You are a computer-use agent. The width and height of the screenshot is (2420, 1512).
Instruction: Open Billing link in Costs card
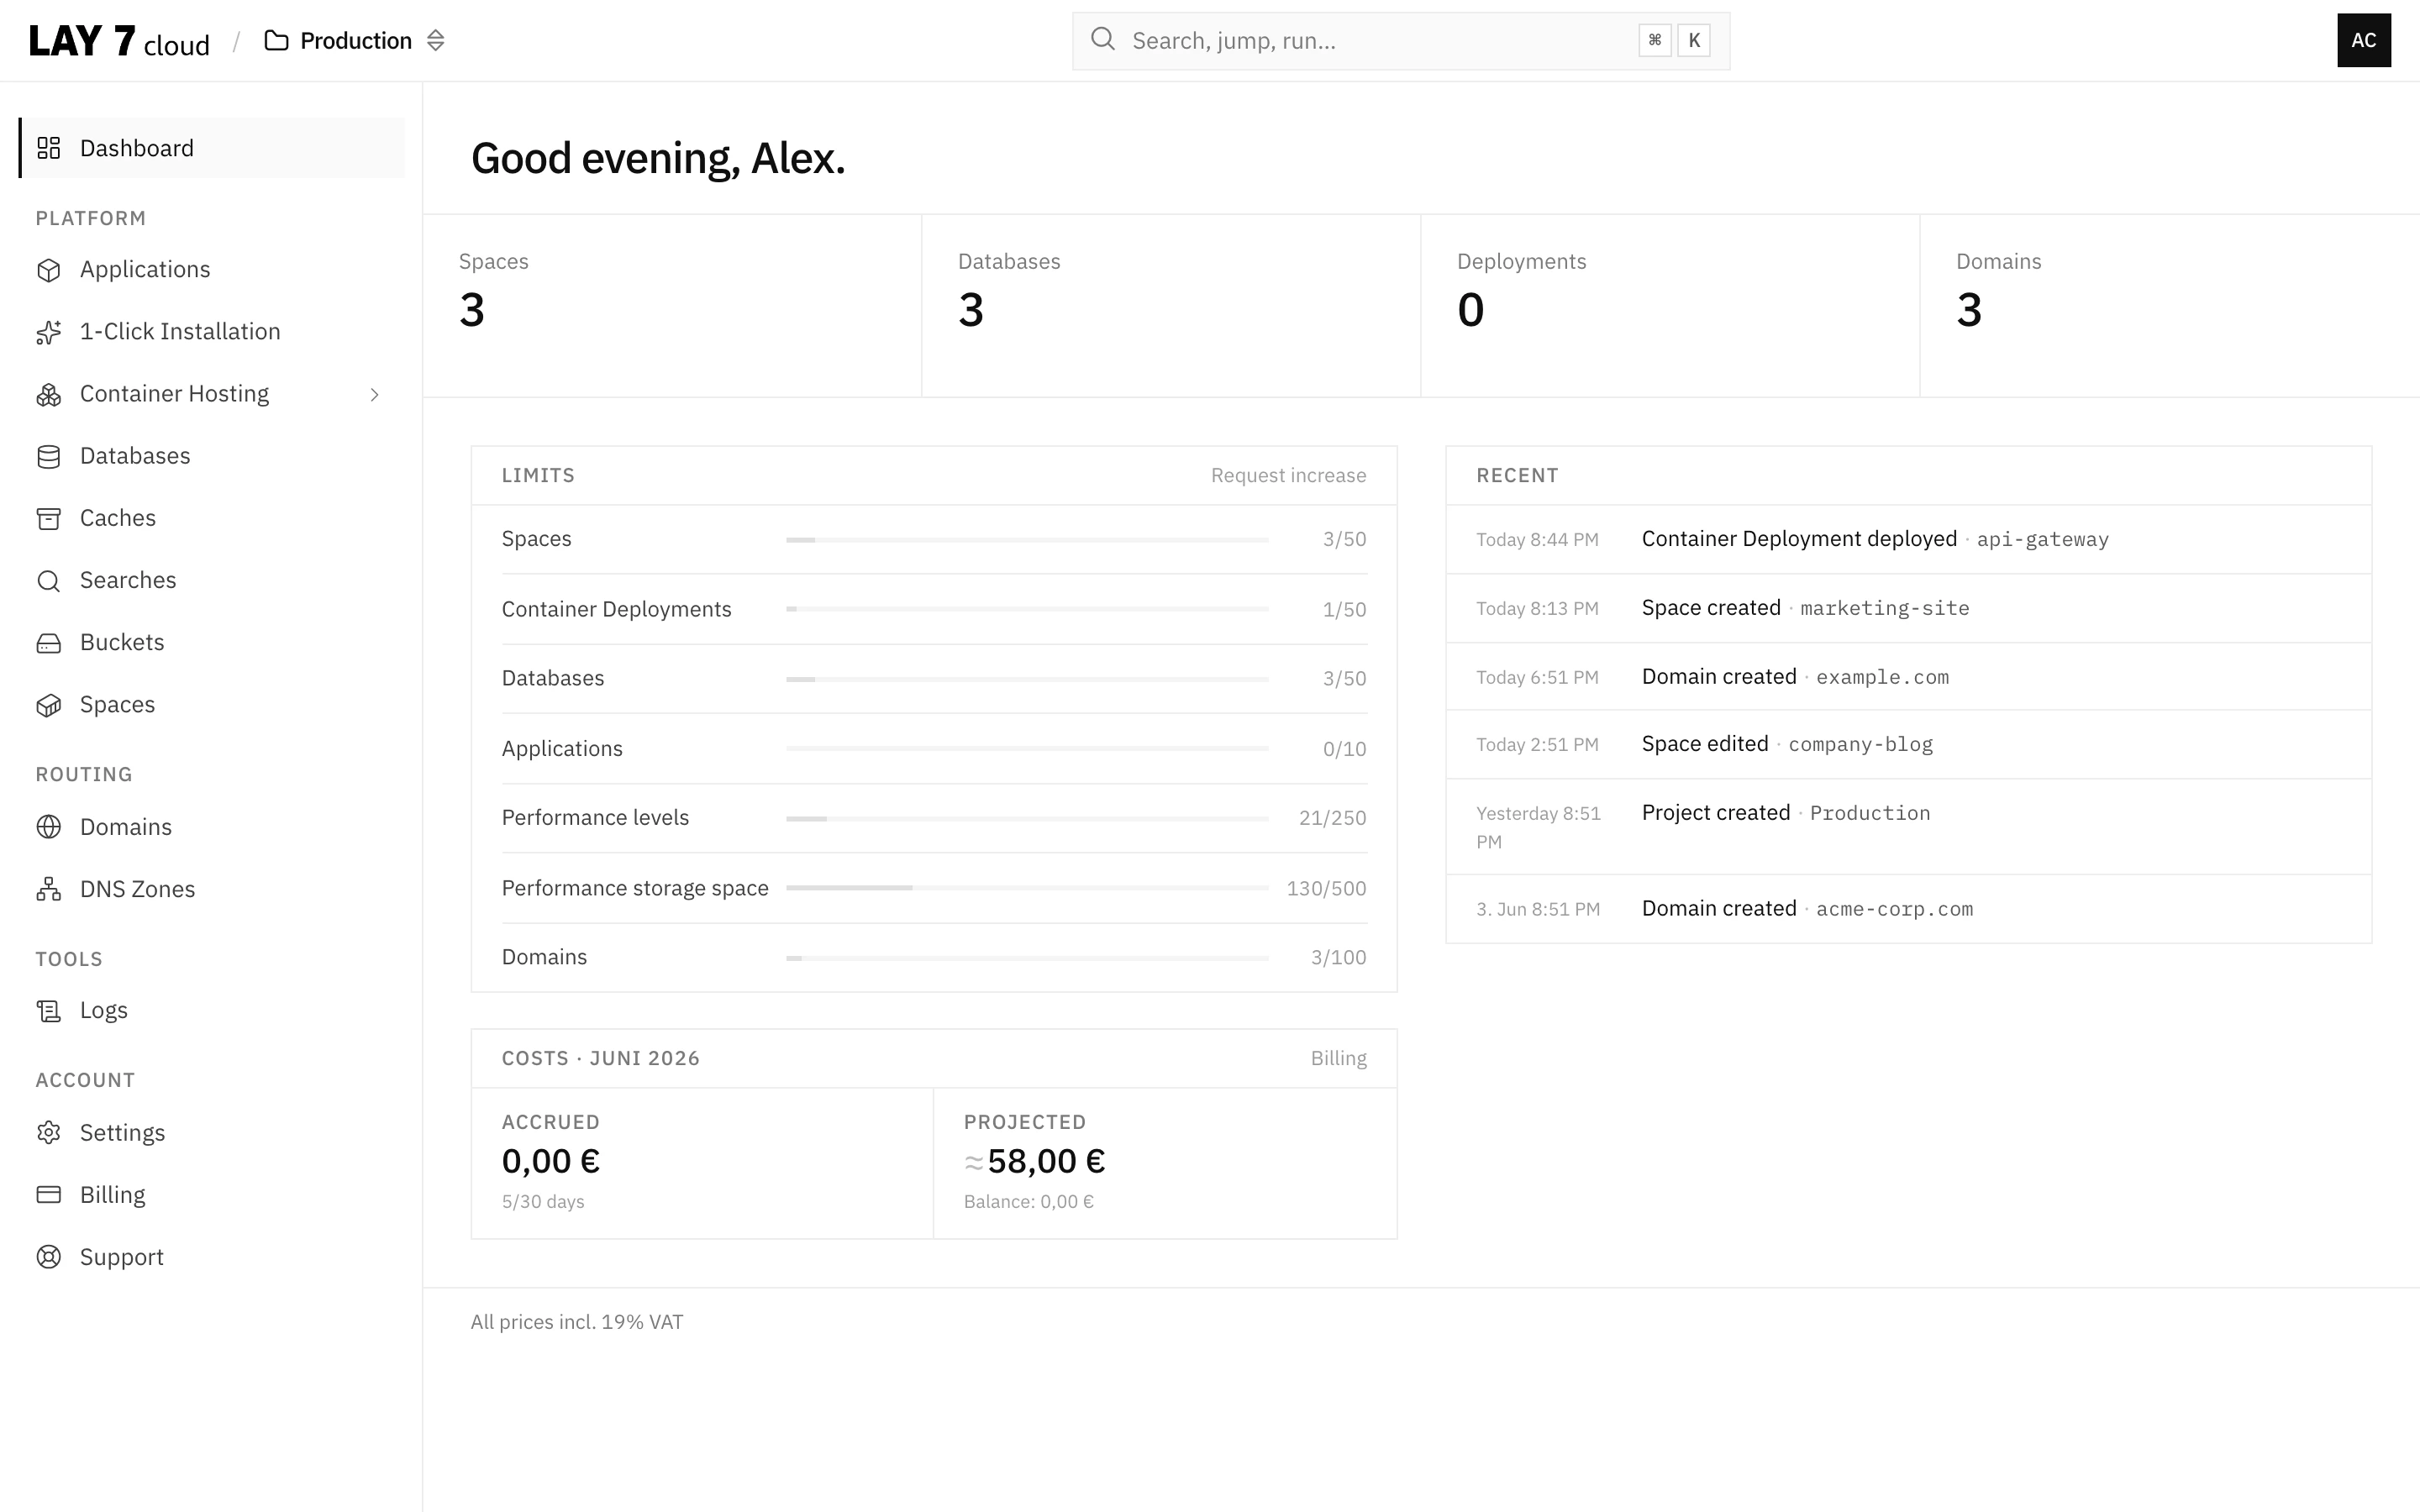[x=1338, y=1059]
